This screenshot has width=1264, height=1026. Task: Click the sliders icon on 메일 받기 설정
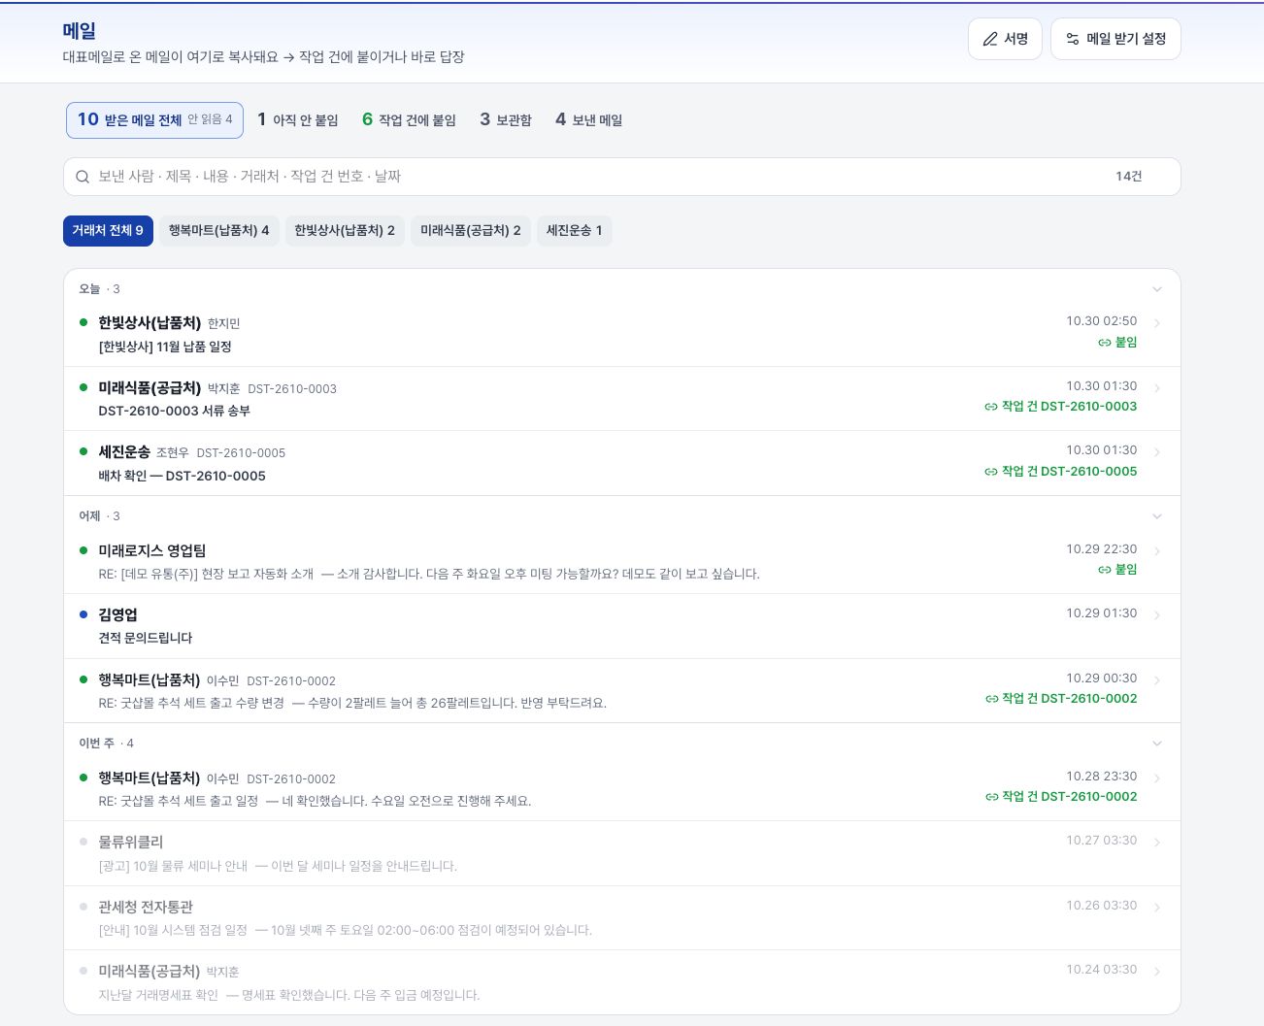click(x=1073, y=39)
